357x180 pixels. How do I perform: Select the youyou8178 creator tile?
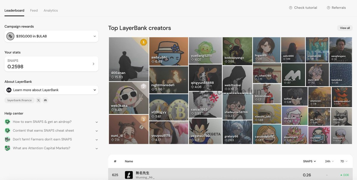[169, 133]
